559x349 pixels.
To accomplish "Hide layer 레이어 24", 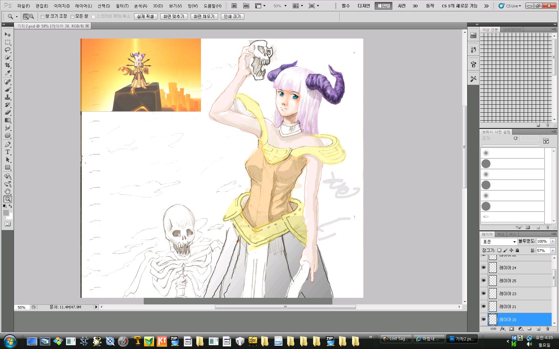I will 483,268.
